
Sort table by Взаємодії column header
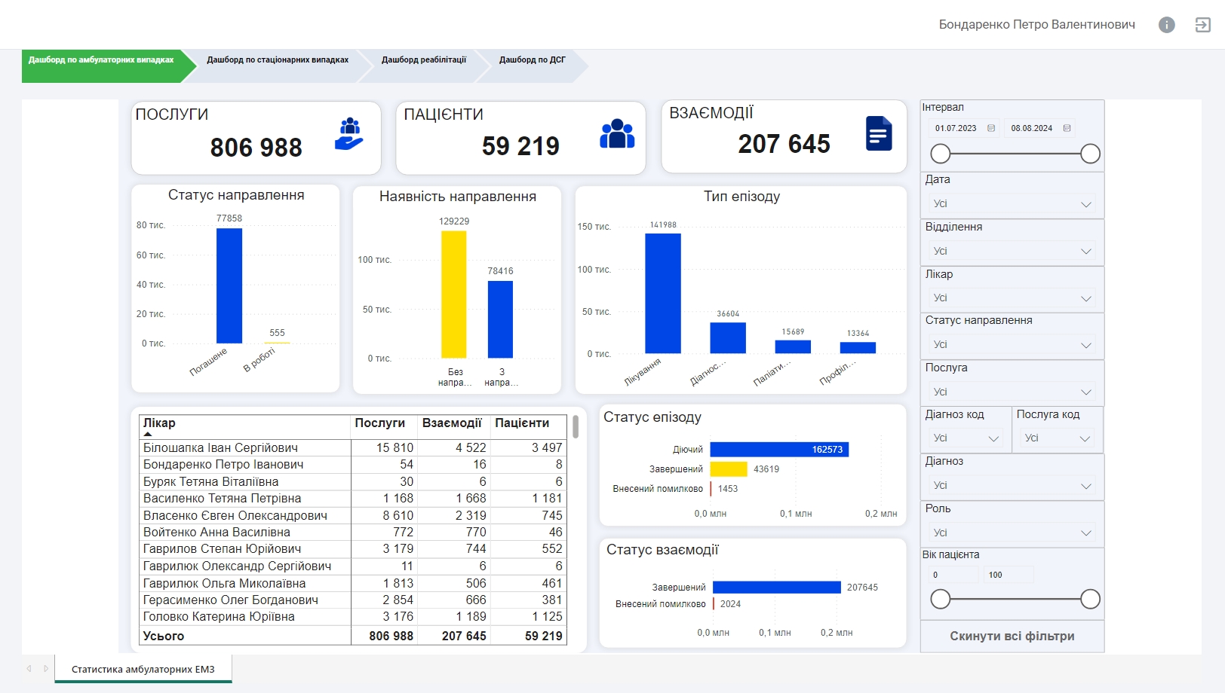point(452,423)
